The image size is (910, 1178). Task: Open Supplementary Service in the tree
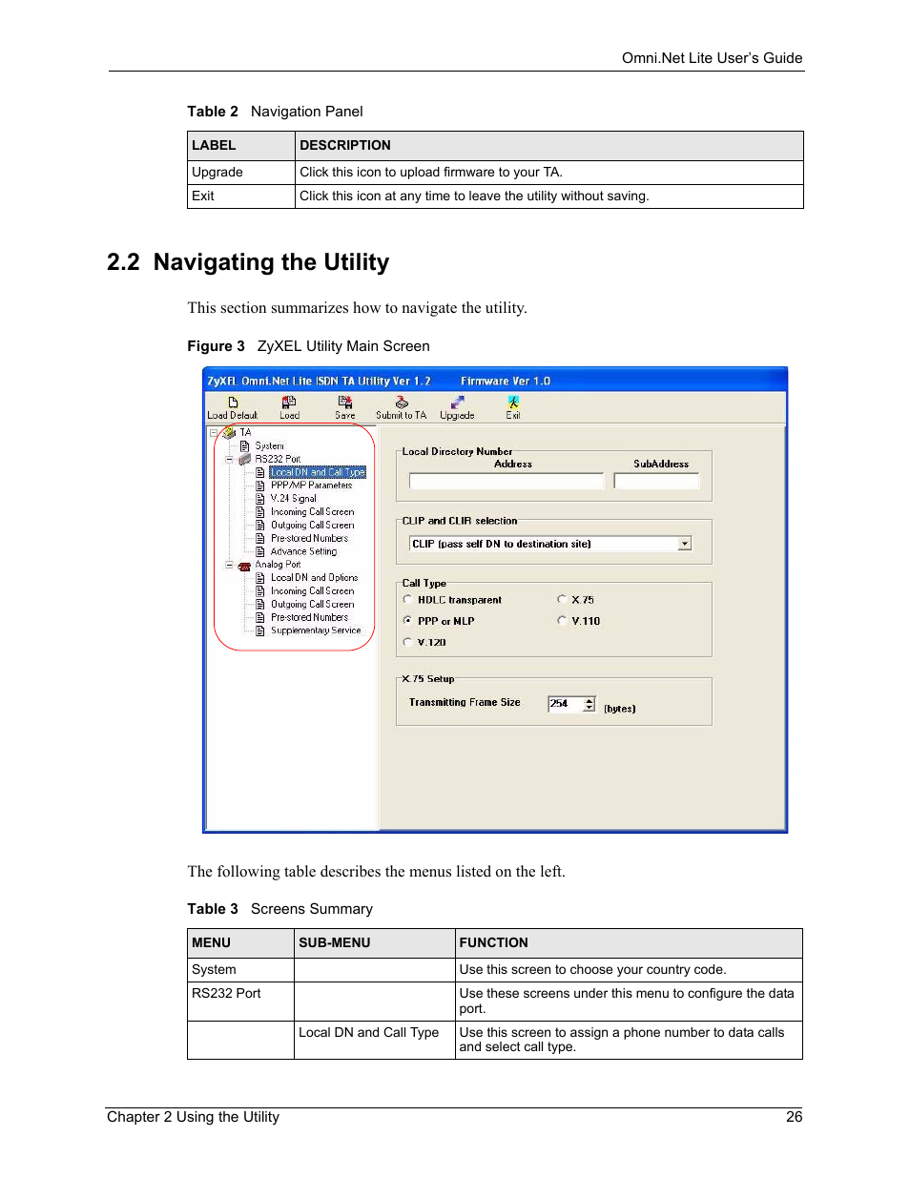[316, 630]
